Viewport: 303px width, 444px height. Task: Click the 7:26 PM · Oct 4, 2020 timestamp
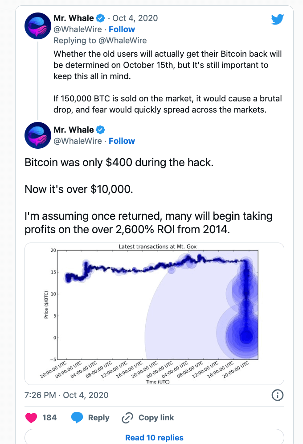[x=66, y=395]
